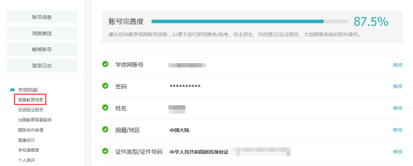This screenshot has width=413, height=166.
Task: Click green checkmark beside 国籍/地区
Action: tap(105, 130)
